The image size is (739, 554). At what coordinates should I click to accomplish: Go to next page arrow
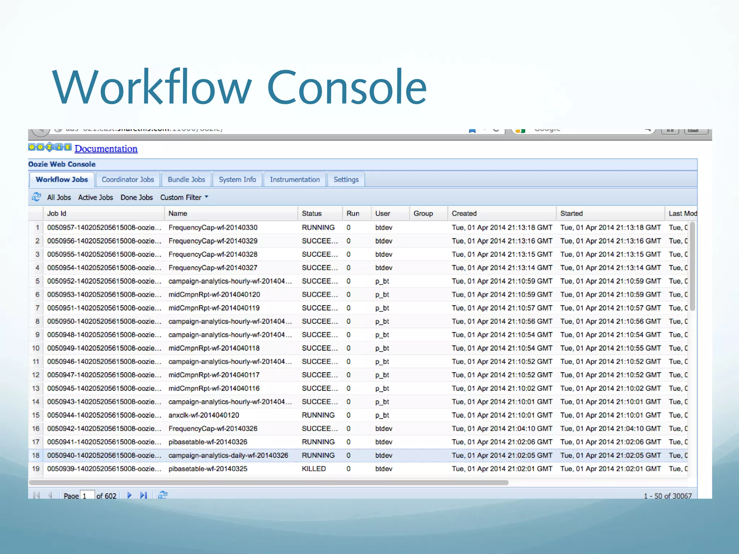(129, 495)
